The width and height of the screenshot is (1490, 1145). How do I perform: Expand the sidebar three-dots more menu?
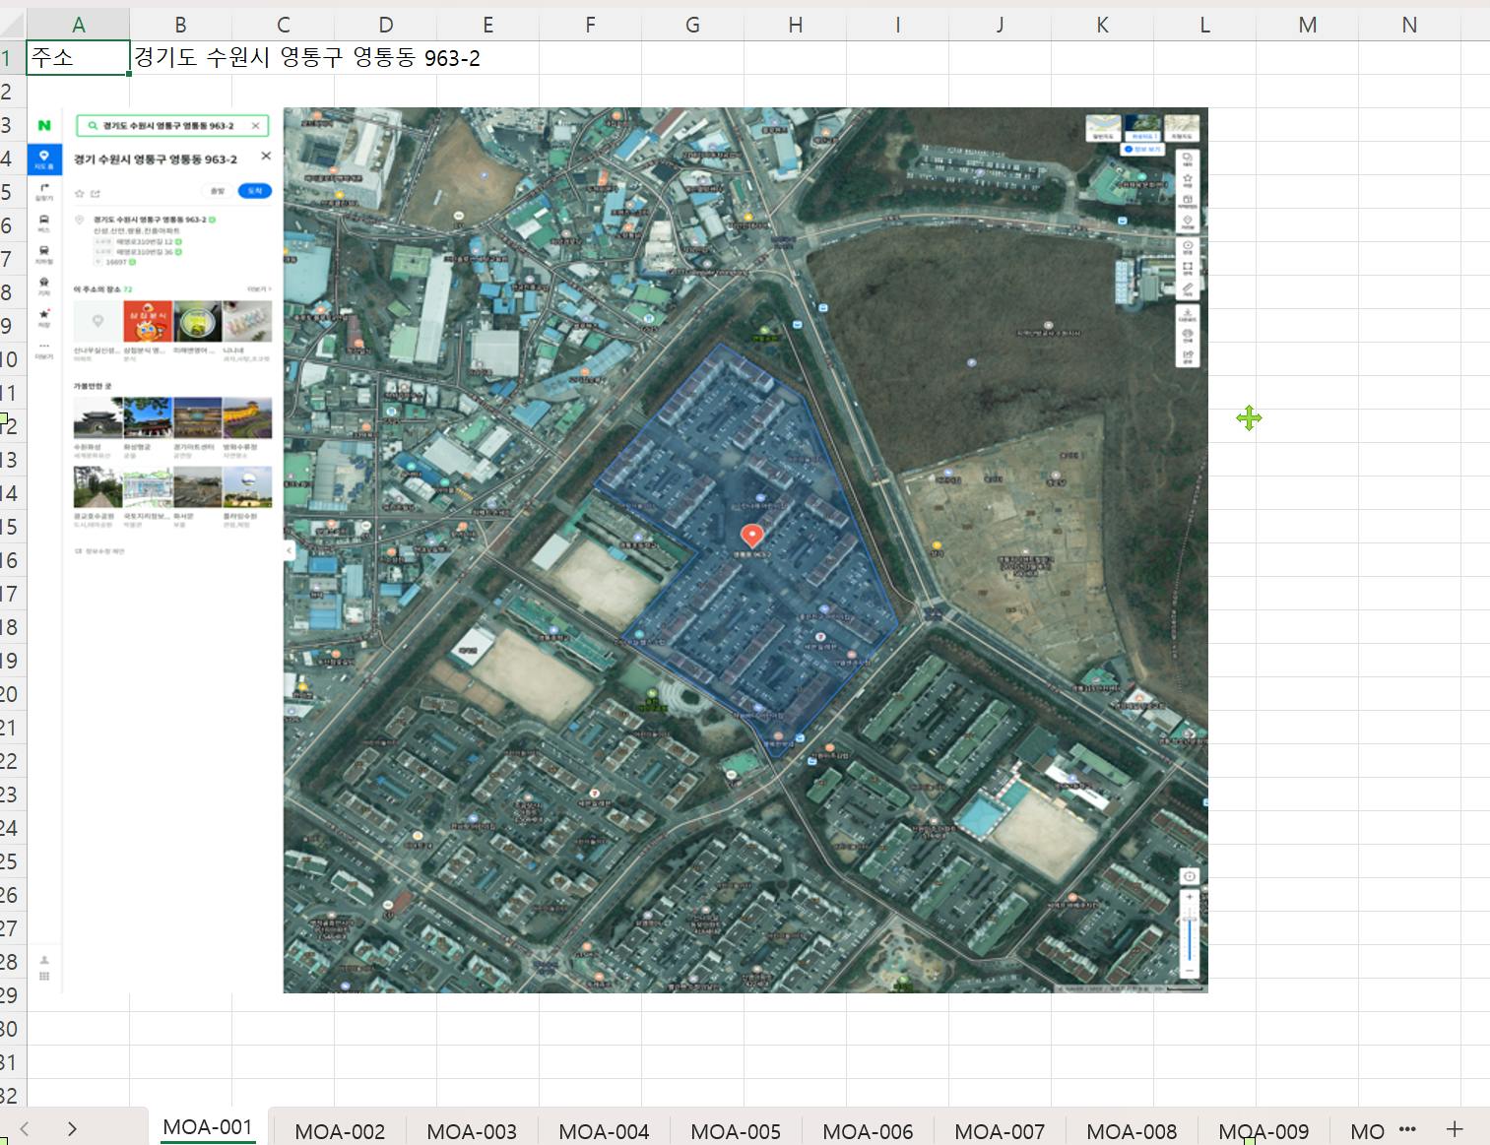click(44, 347)
